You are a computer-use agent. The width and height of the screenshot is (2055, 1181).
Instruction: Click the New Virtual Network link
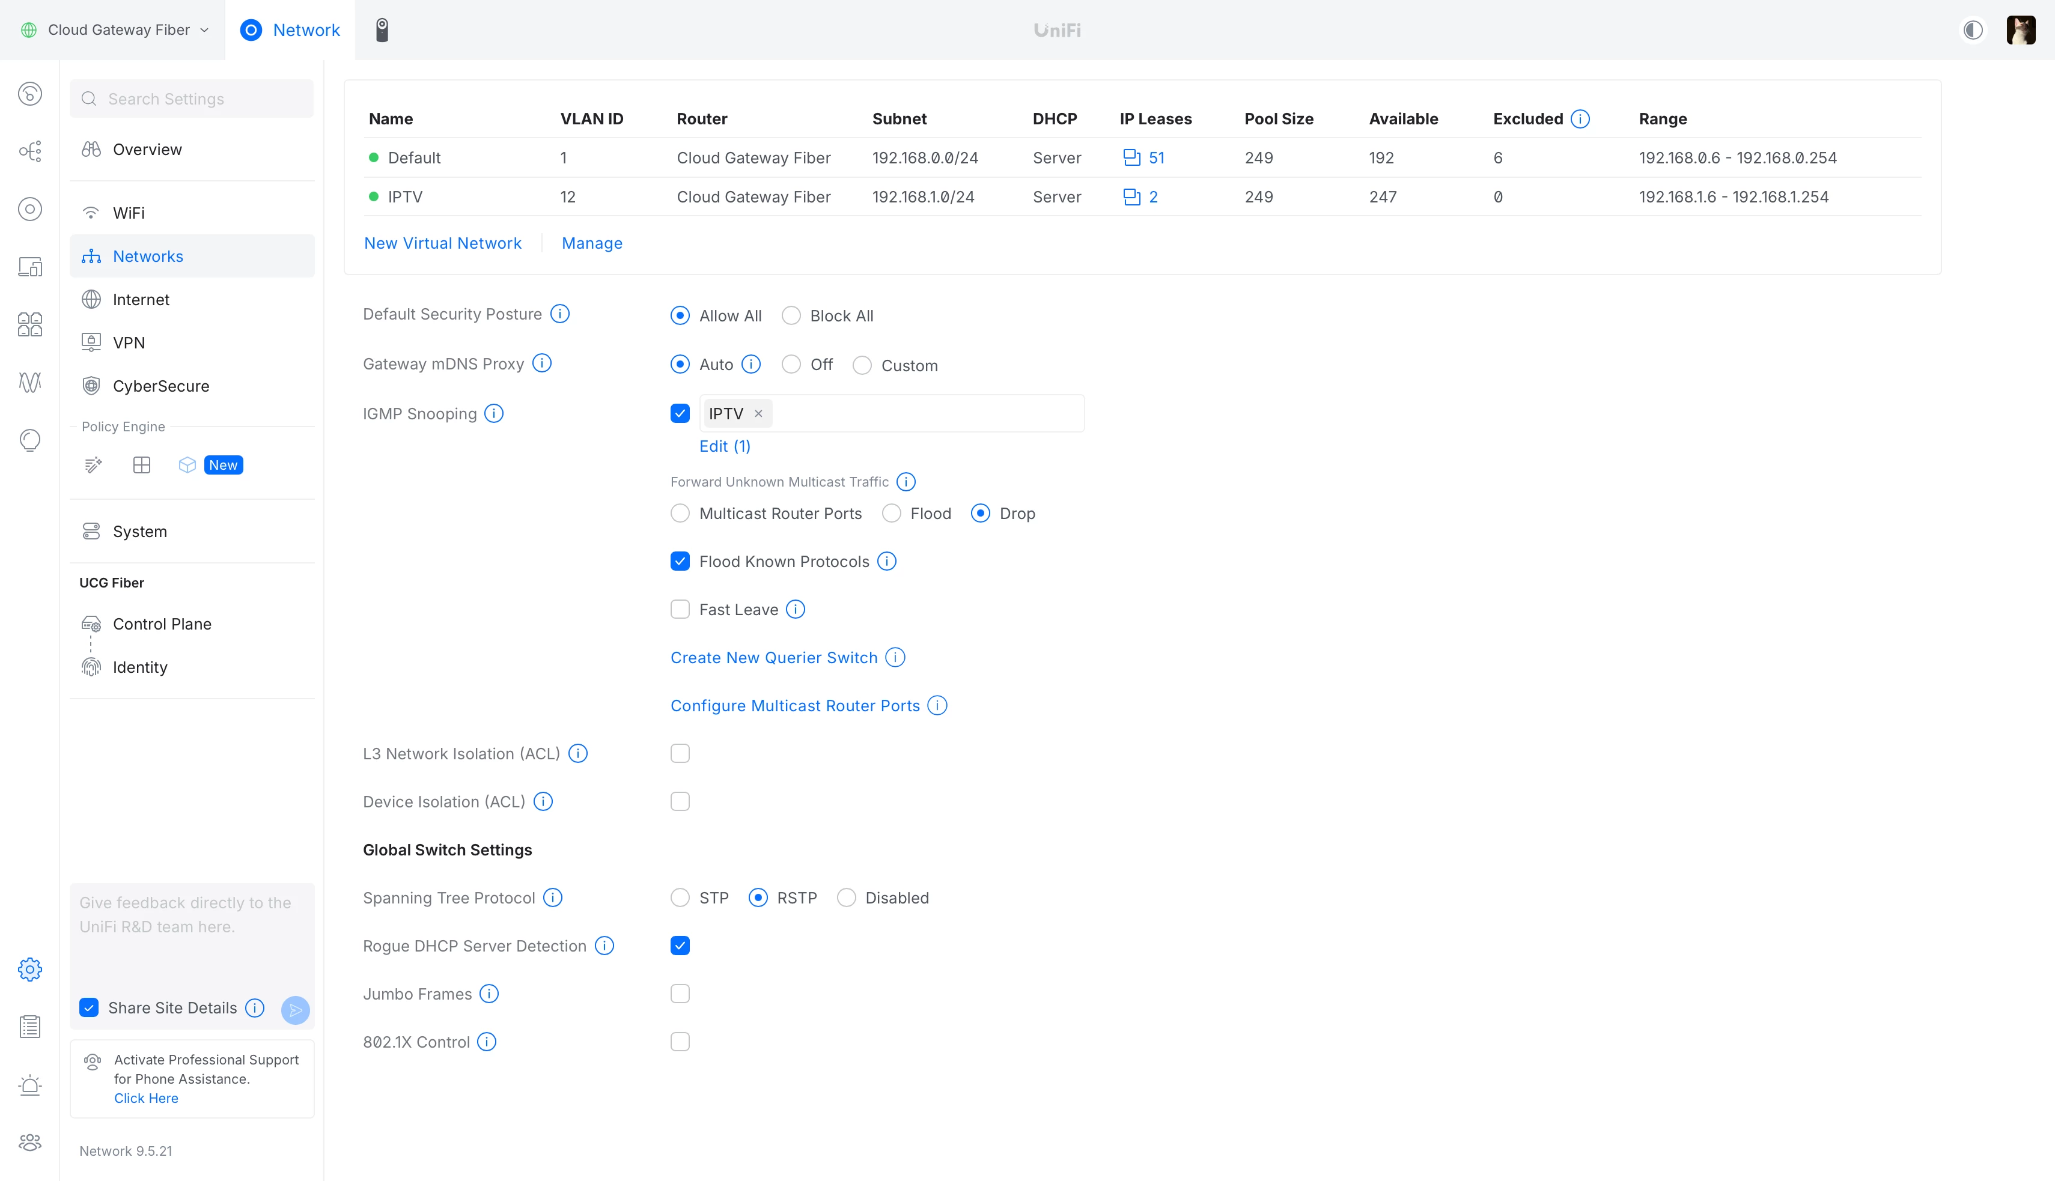tap(442, 243)
